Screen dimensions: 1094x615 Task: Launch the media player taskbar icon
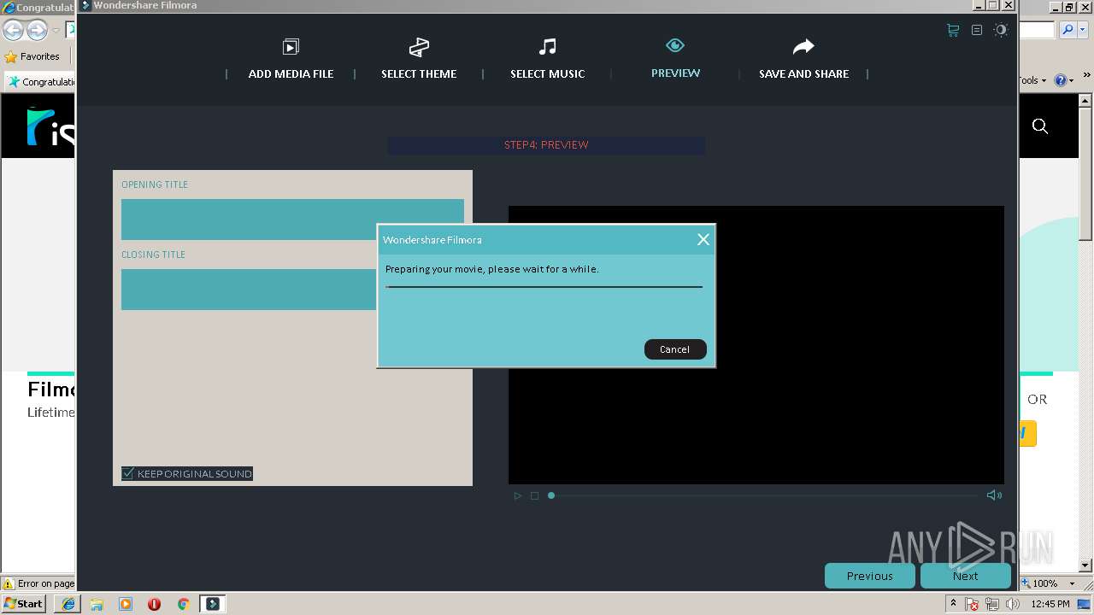click(126, 604)
